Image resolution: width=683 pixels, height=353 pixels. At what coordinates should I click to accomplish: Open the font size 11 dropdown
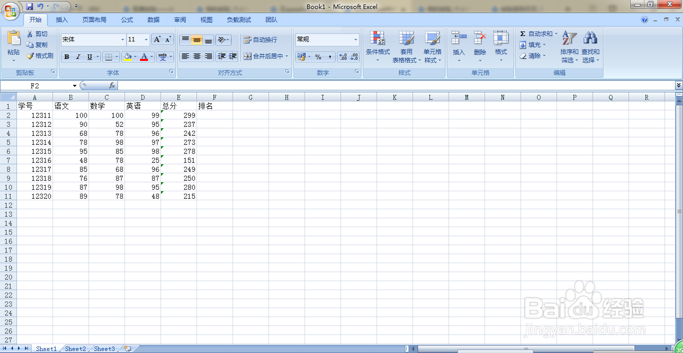(x=146, y=39)
